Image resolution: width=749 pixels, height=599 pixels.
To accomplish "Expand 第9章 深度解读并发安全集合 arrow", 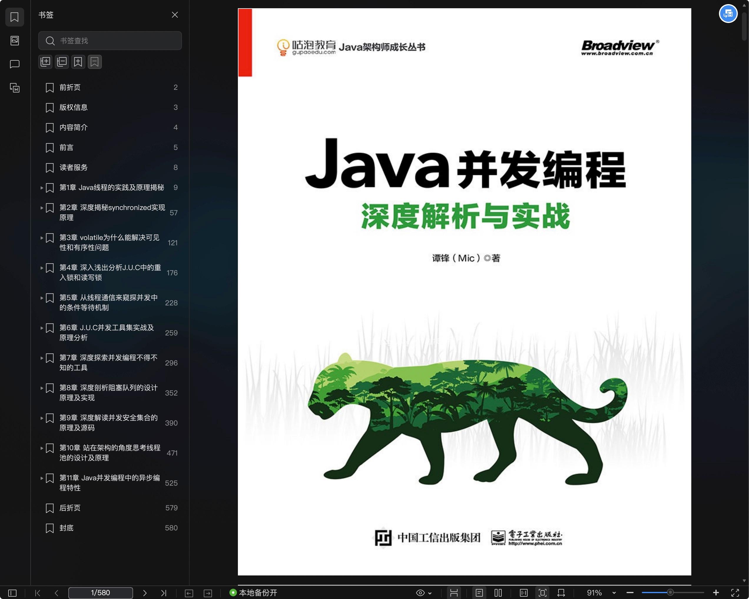I will pyautogui.click(x=42, y=418).
